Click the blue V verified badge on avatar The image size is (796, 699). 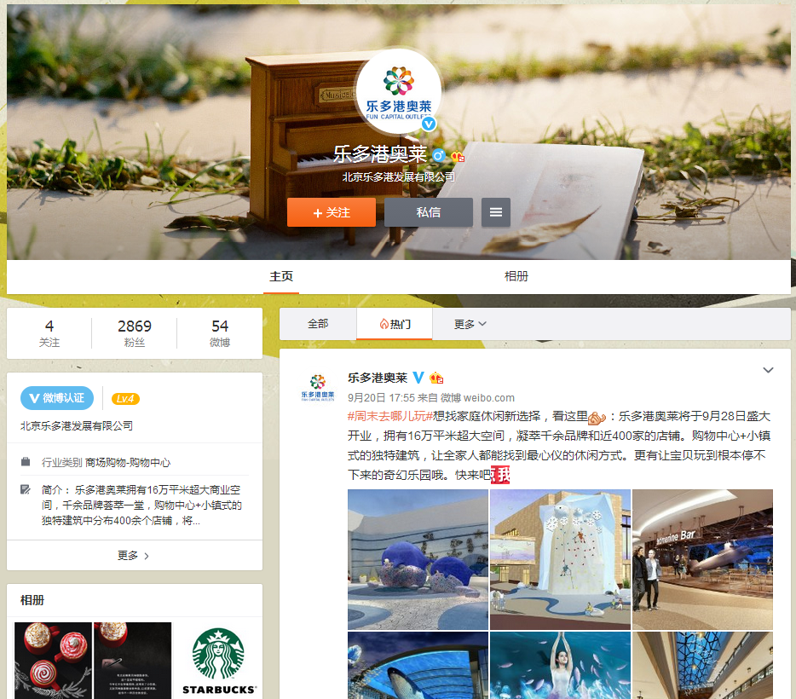click(429, 124)
